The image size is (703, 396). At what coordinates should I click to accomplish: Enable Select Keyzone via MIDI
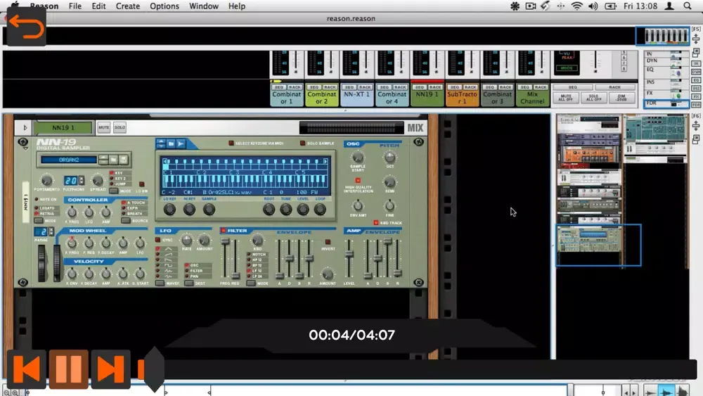tap(231, 143)
